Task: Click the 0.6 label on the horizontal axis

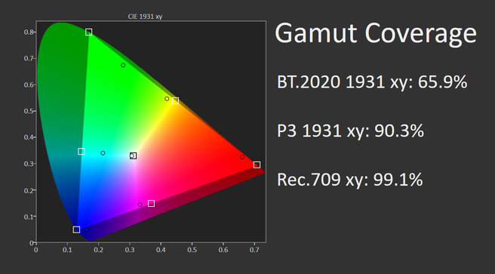Action: point(223,250)
